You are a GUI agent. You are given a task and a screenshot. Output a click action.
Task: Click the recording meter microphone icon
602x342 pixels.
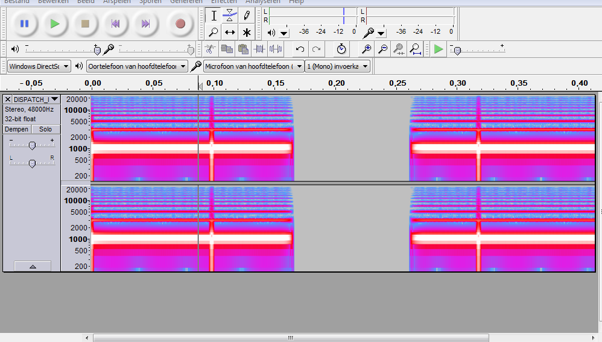369,33
